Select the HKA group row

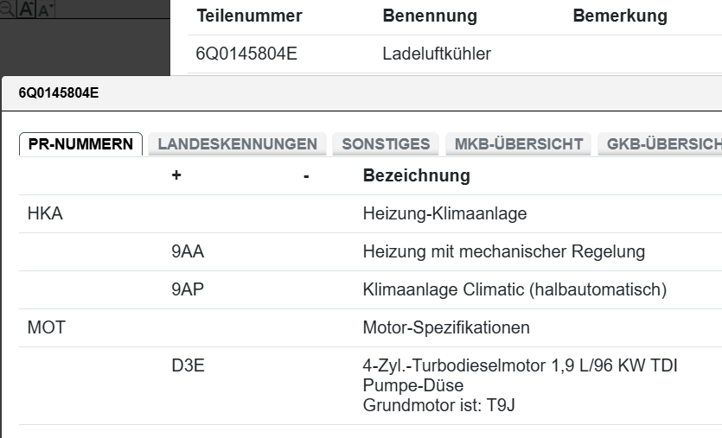coord(45,213)
